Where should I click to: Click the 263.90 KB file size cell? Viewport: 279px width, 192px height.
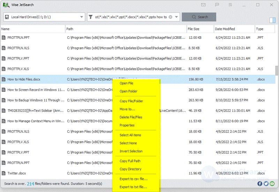pyautogui.click(x=196, y=100)
